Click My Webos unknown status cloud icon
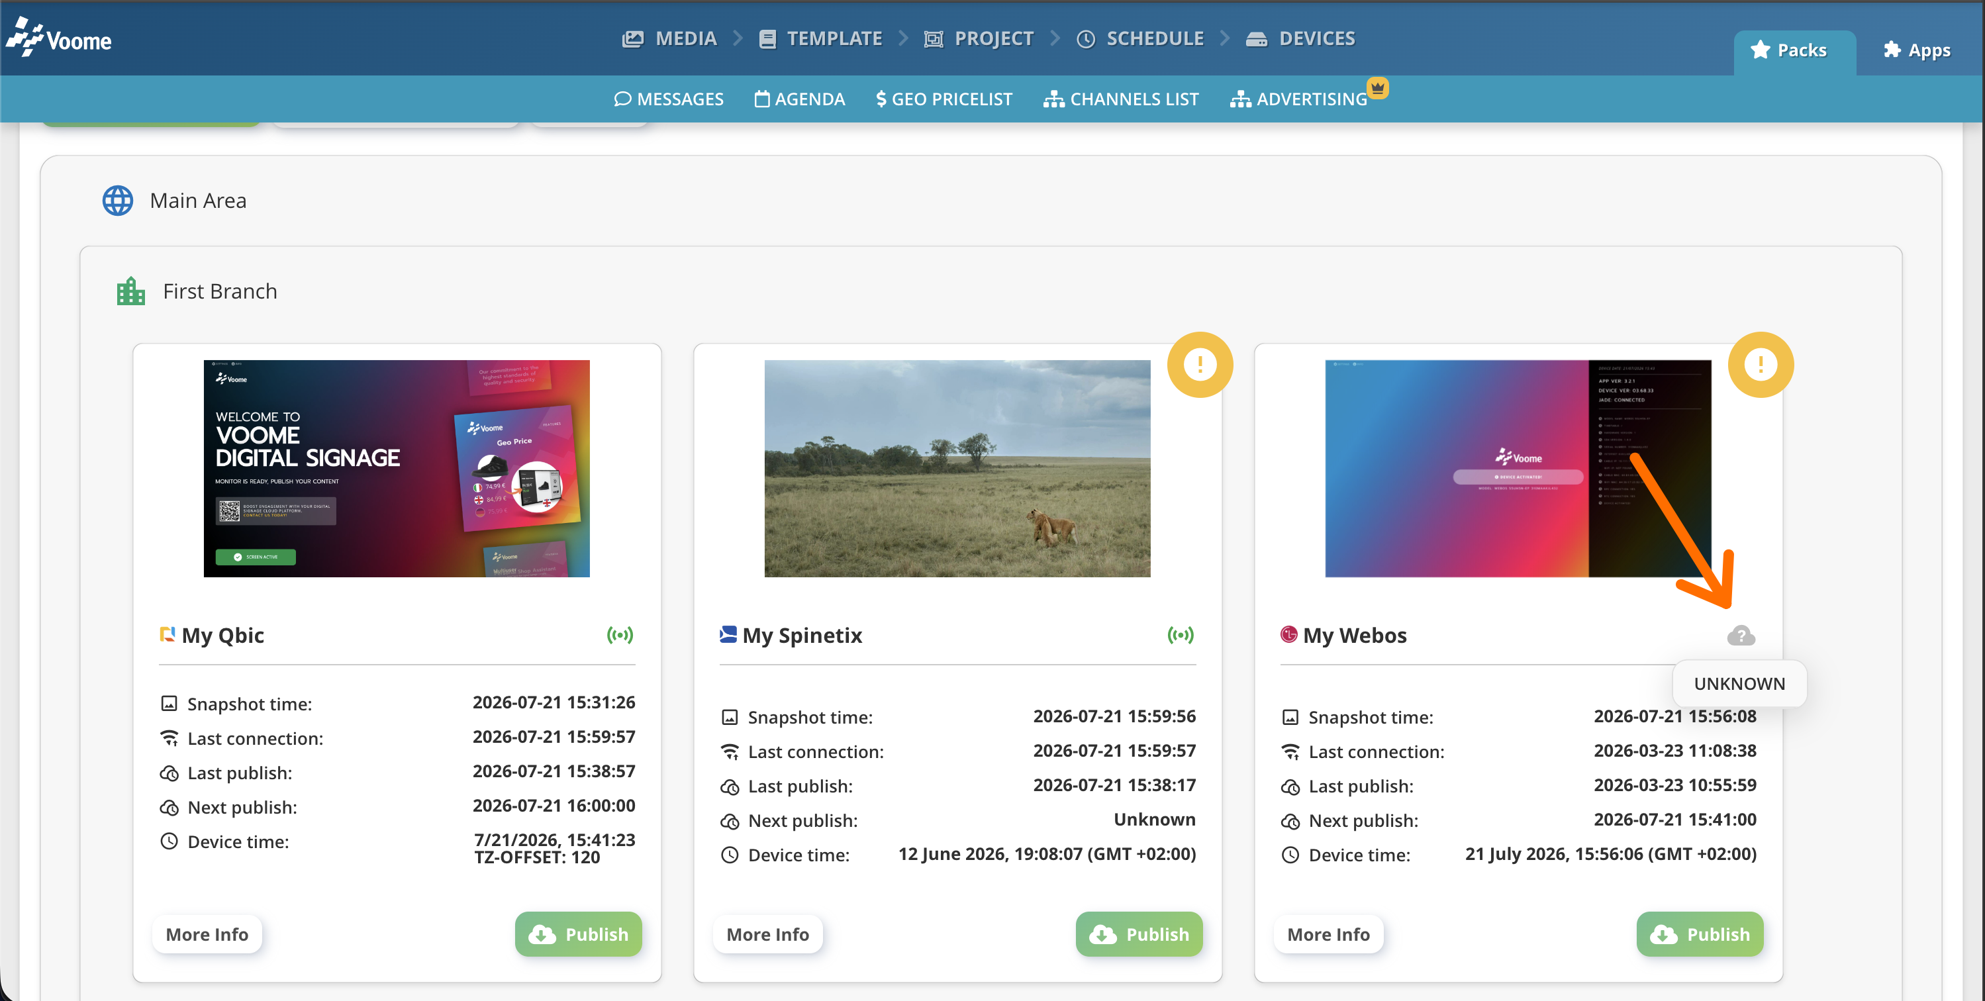This screenshot has height=1001, width=1985. point(1741,636)
